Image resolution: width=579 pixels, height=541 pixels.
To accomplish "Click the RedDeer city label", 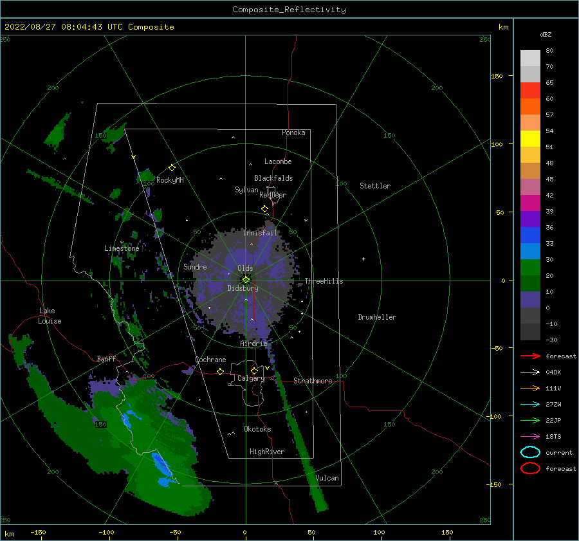I will pos(273,195).
